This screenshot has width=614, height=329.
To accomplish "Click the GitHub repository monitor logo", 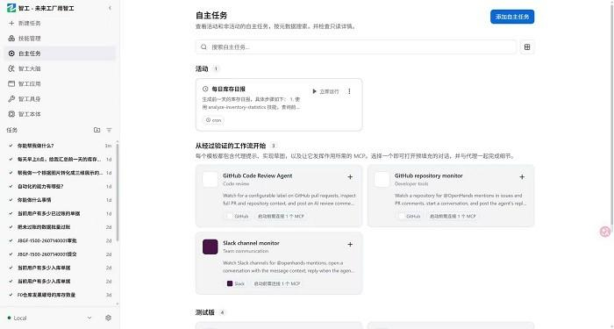I will coord(382,179).
